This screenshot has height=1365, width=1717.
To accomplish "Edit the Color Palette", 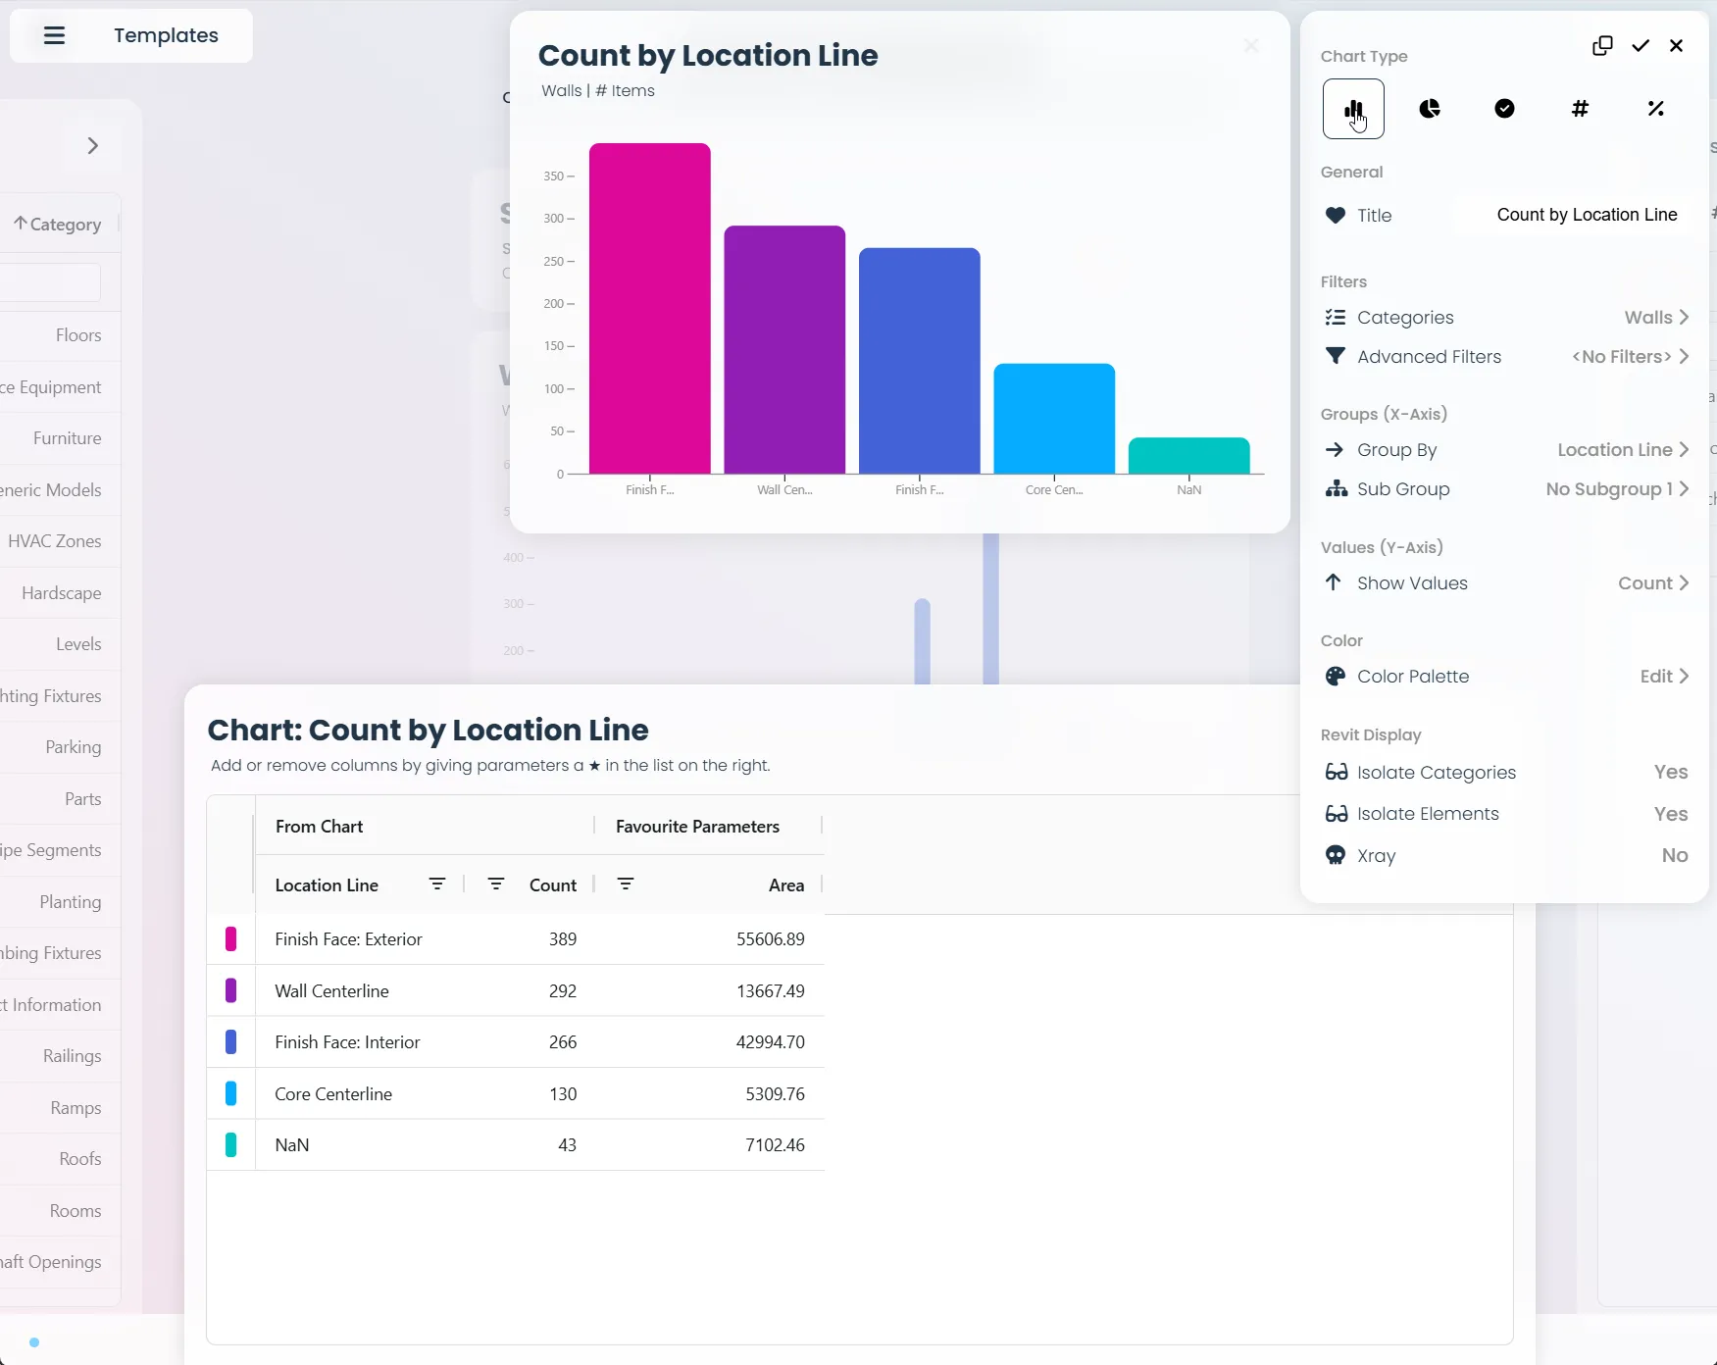I will pyautogui.click(x=1663, y=677).
